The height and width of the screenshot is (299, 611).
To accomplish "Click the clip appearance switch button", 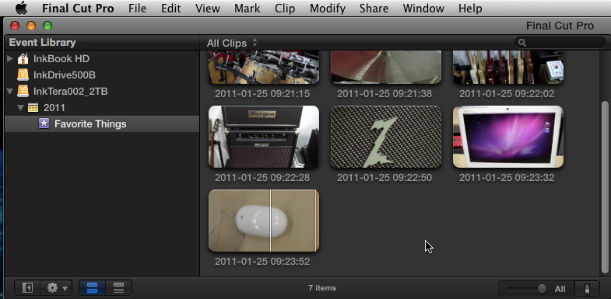I will click(x=587, y=288).
